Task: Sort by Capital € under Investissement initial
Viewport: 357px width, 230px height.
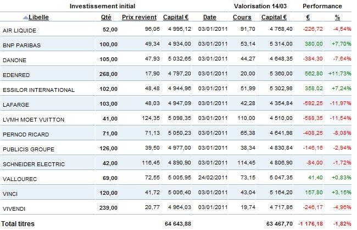Action: 177,17
